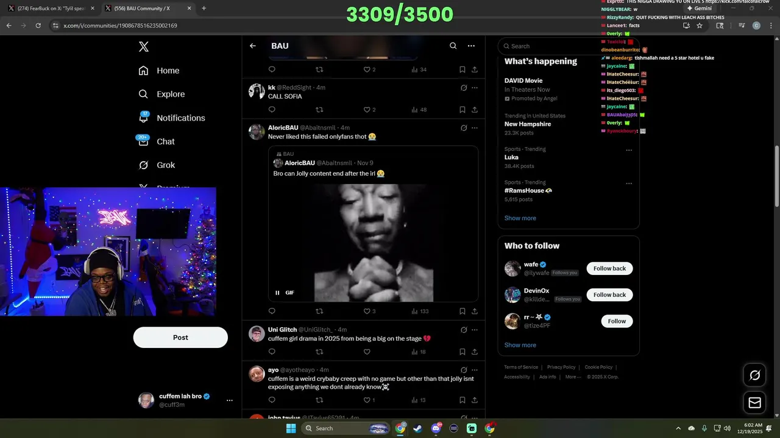Follow back DevinOx
This screenshot has height=438, width=780.
(609, 294)
